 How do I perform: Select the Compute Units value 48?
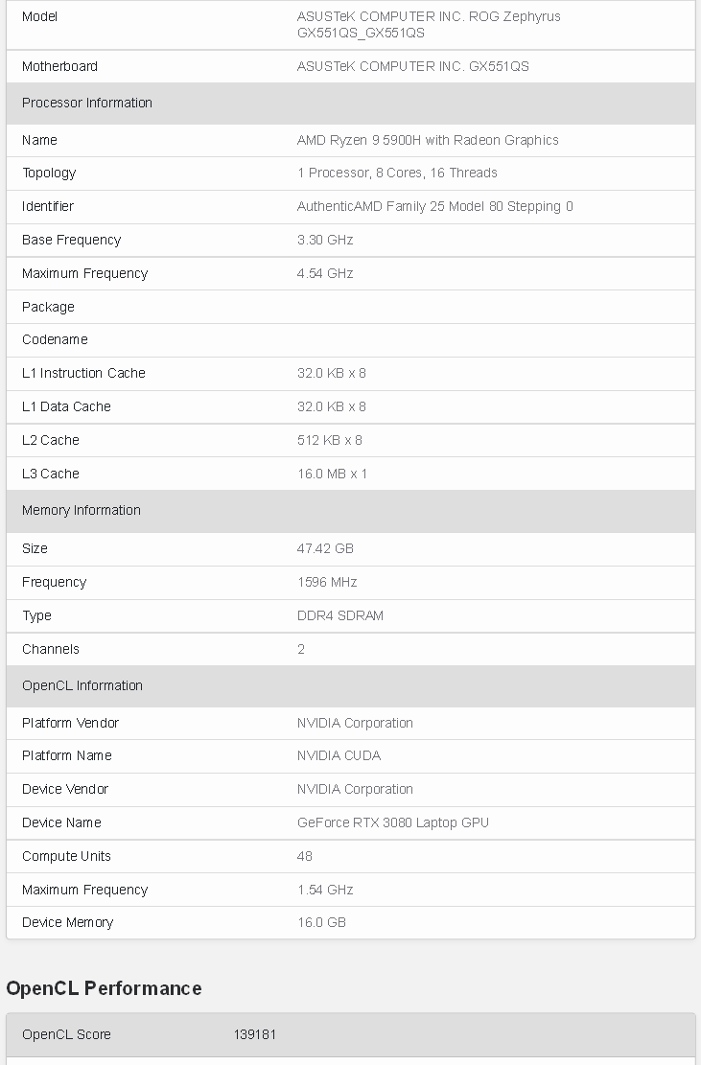click(304, 856)
